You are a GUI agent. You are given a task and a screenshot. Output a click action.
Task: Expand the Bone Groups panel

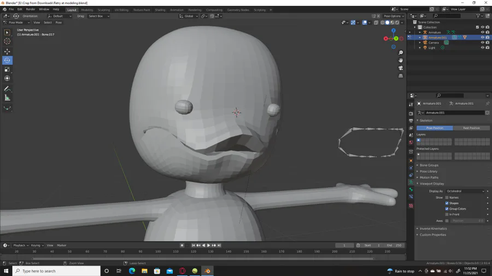pyautogui.click(x=429, y=165)
